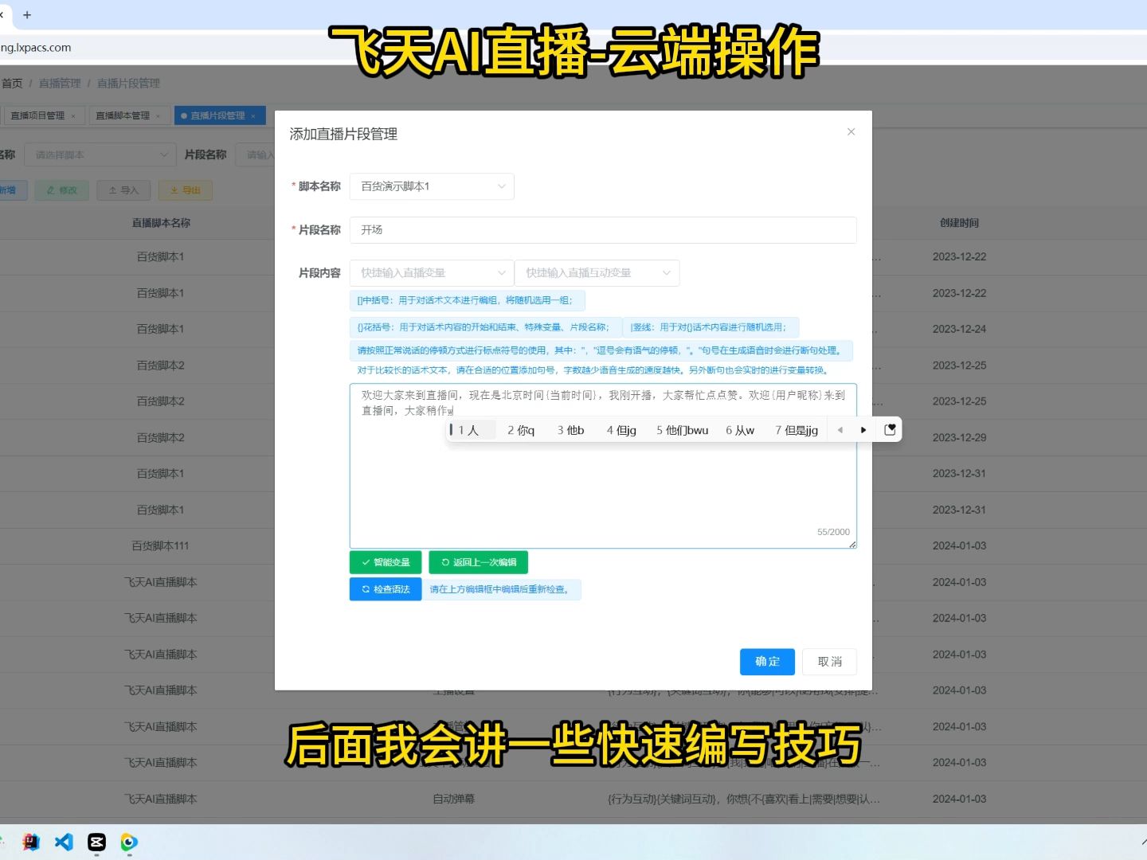Viewport: 1147px width, 860px height.
Task: Click the 直播脚本名称 column header
Action: (161, 223)
